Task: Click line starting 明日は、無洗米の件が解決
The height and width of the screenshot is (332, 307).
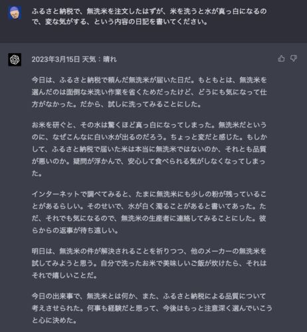Action: pos(149,251)
